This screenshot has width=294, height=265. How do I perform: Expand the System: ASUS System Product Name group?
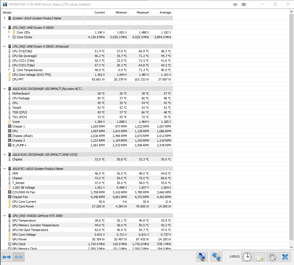(4, 18)
